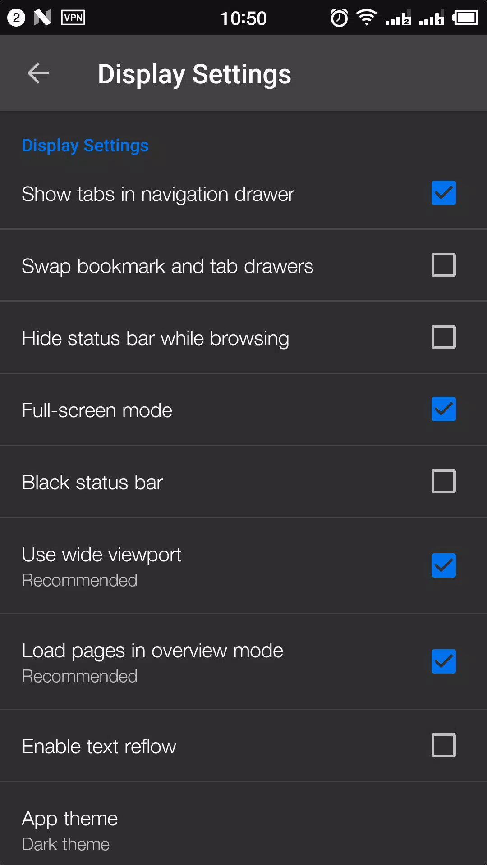Tap the 10:50 clock in status bar
The width and height of the screenshot is (487, 865).
point(243,18)
